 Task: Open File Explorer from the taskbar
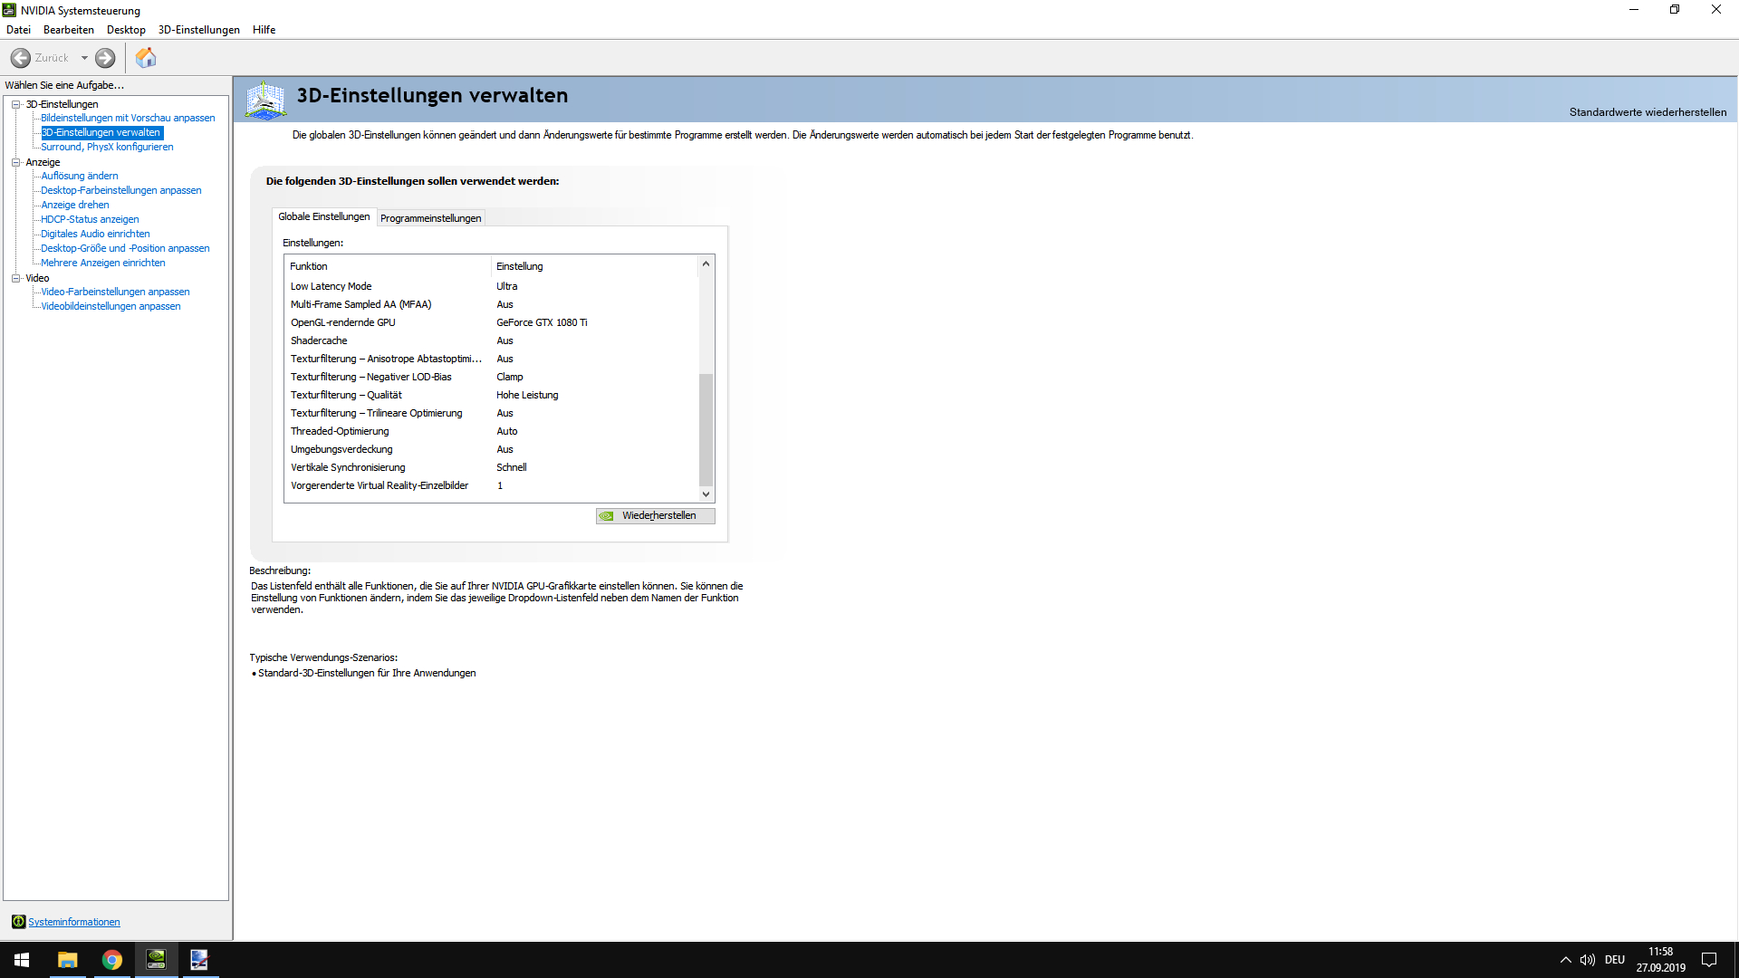click(68, 960)
